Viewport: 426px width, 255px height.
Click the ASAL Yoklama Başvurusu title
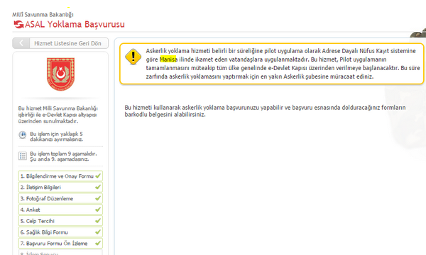[75, 24]
